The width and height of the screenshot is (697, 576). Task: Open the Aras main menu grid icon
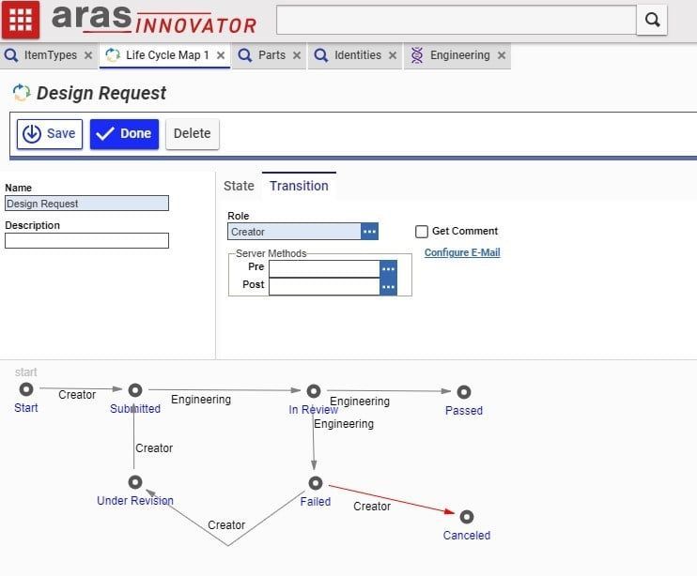pyautogui.click(x=21, y=20)
